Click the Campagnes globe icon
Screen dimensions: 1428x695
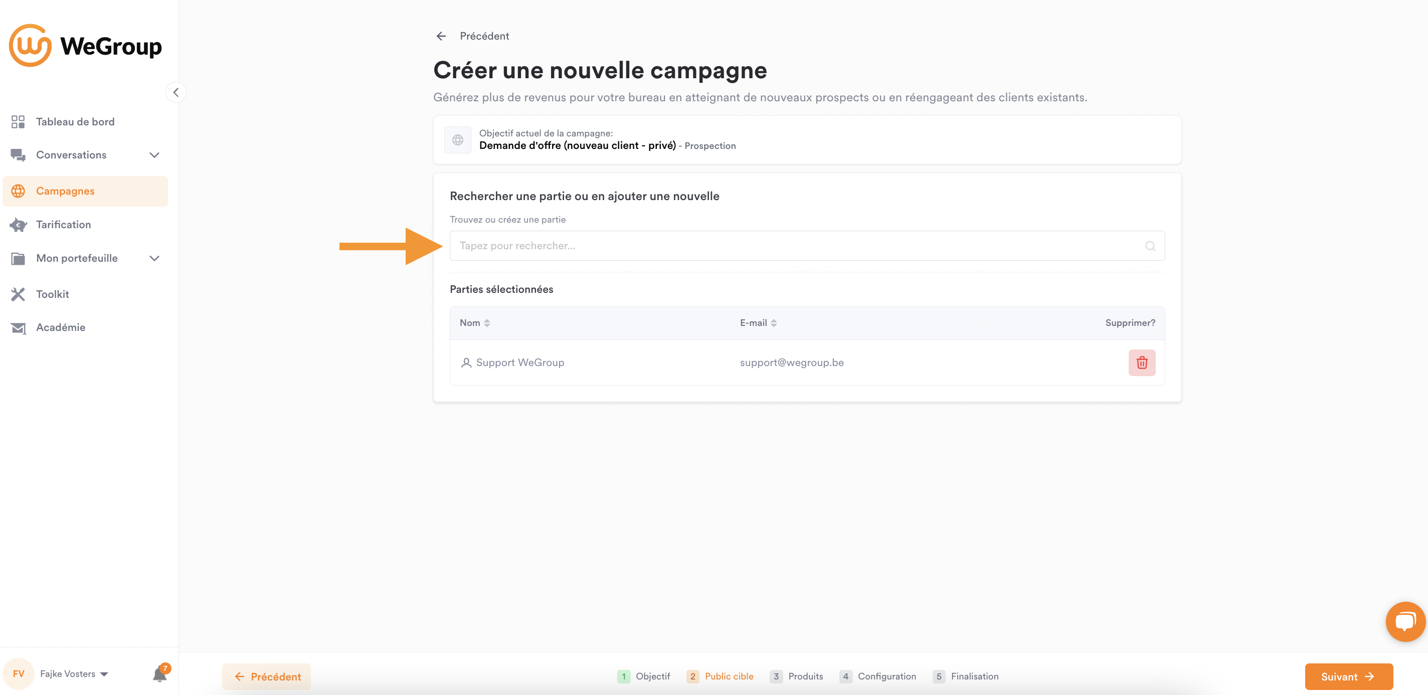18,191
